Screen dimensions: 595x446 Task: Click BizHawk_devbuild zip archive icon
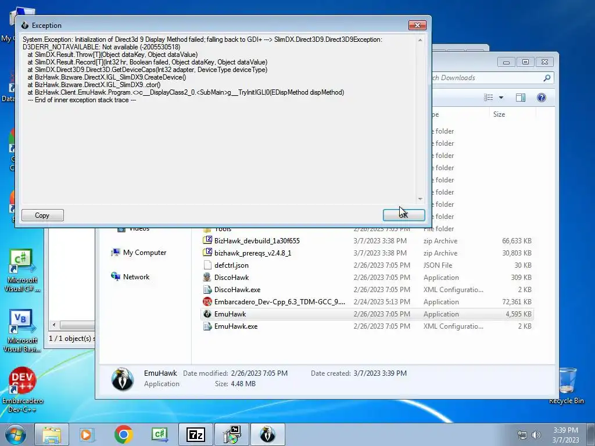207,240
